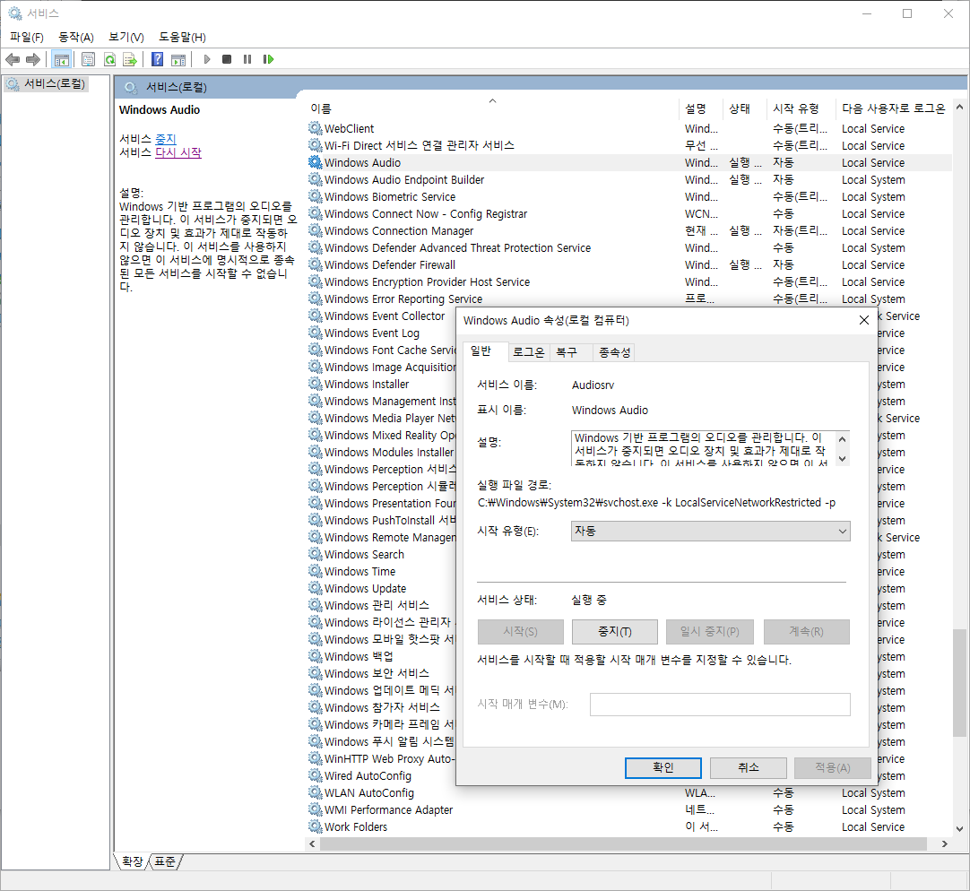Viewport: 970px width, 891px height.
Task: Refresh the services list with the toolbar icon
Action: (x=109, y=59)
